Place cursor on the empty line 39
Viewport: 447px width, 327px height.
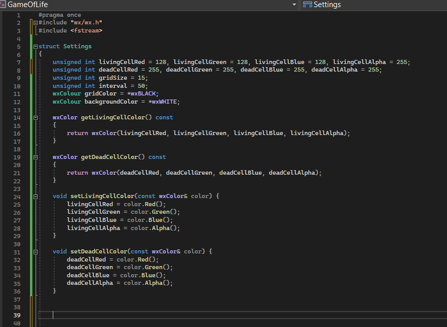tap(153, 315)
